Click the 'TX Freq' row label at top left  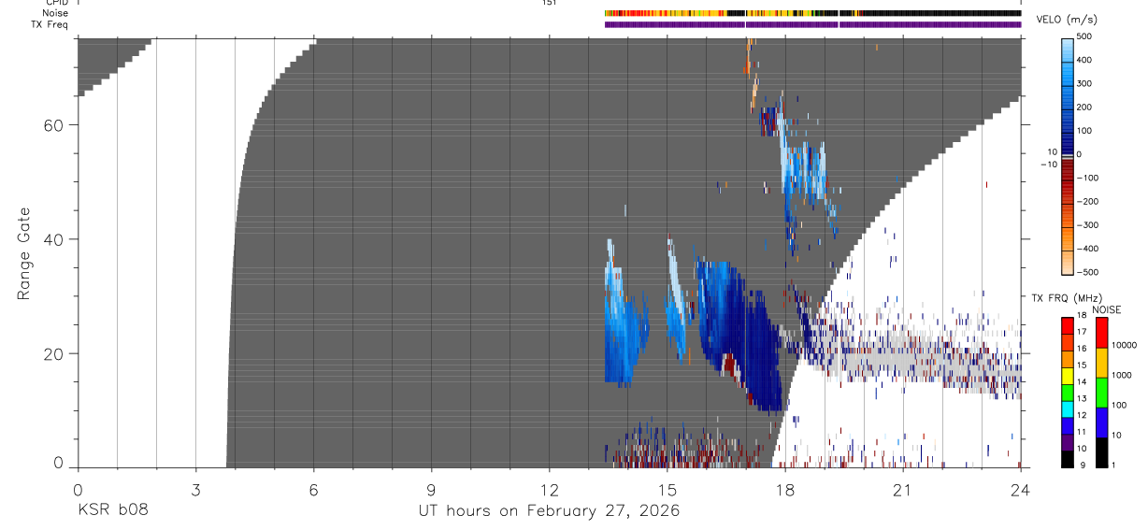click(50, 24)
